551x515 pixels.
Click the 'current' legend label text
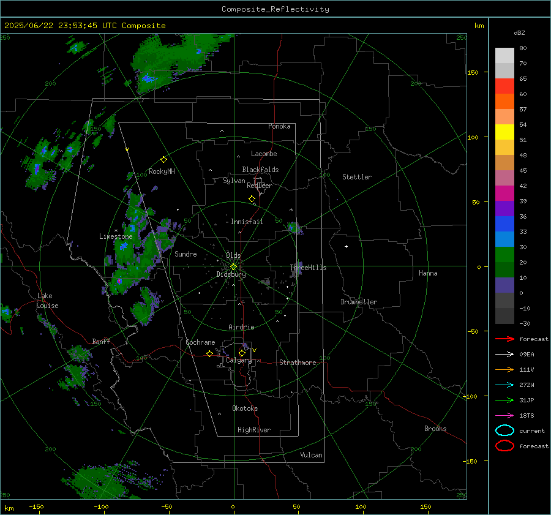531,430
